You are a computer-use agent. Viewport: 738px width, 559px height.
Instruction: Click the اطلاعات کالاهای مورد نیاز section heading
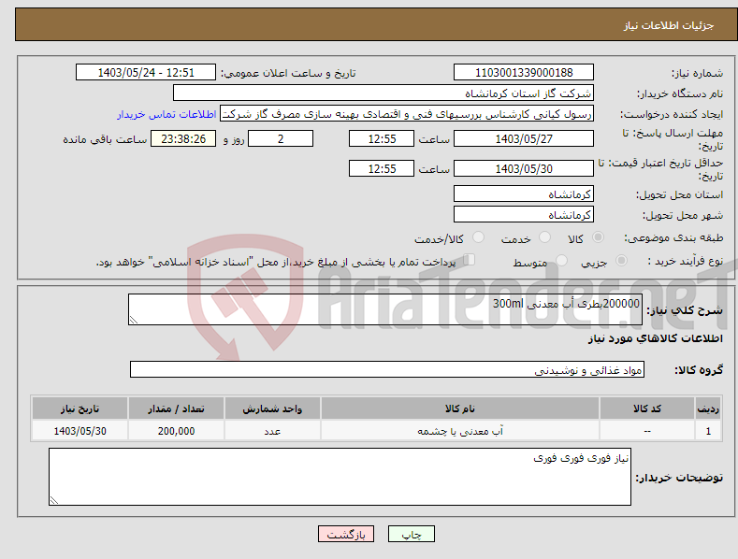tap(655, 338)
